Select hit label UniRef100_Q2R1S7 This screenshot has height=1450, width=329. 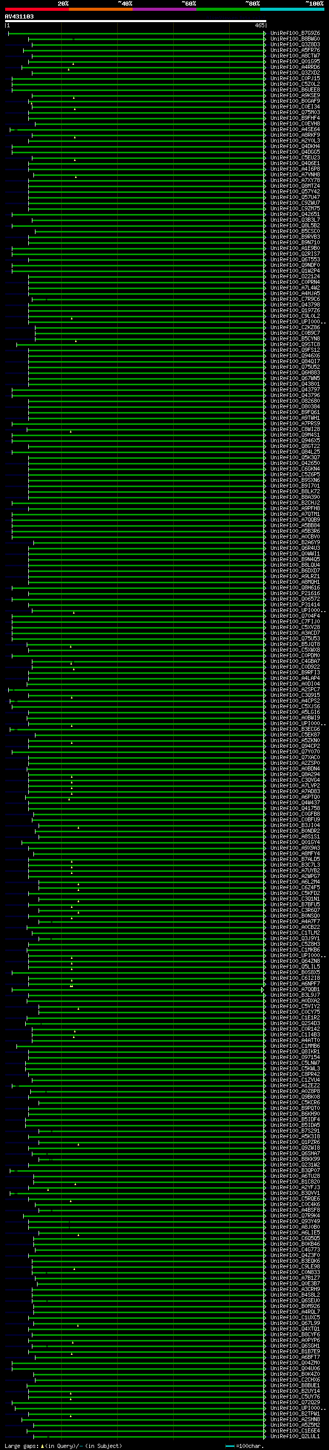[x=295, y=254]
